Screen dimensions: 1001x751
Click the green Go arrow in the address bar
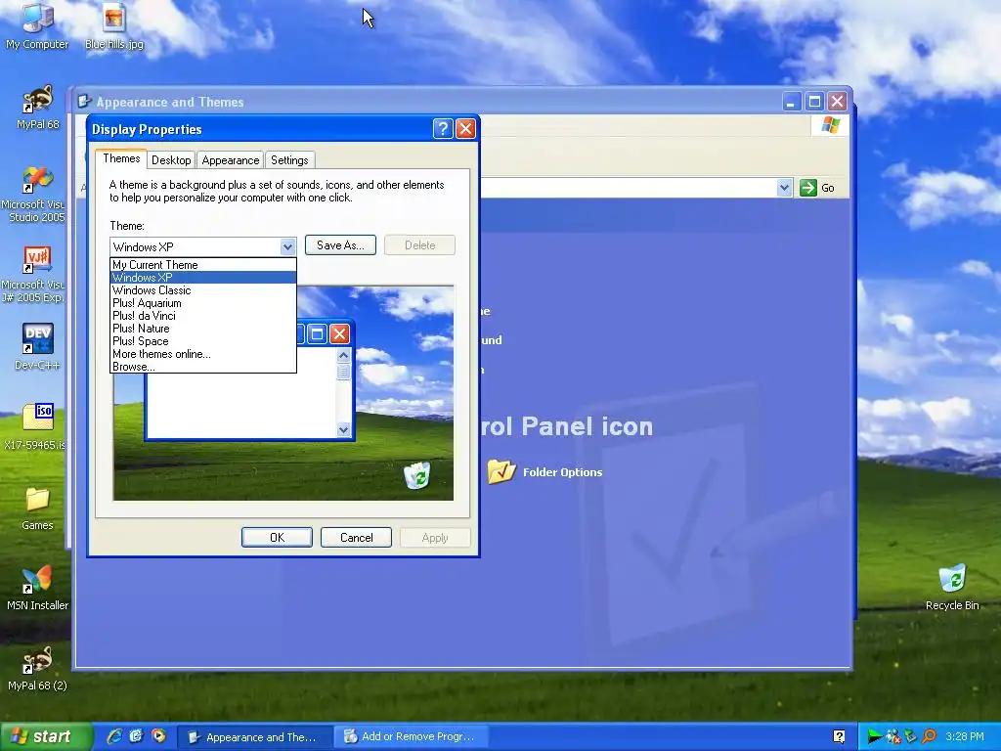coord(808,188)
